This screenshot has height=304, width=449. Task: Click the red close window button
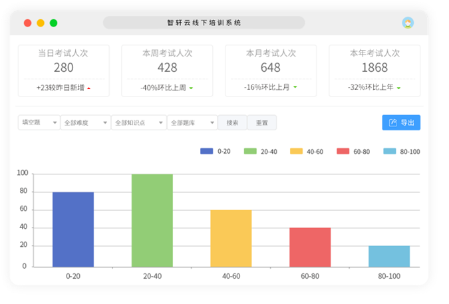27,23
